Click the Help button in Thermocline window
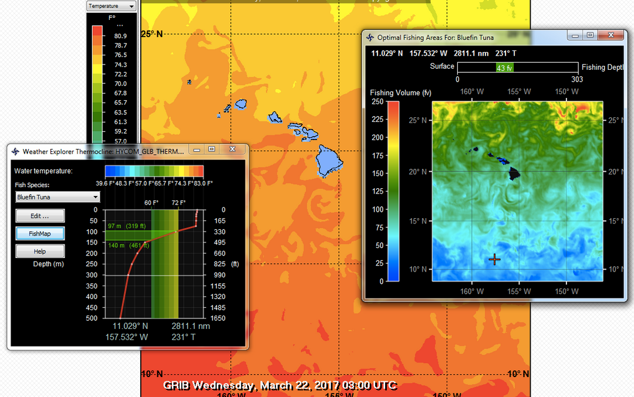The width and height of the screenshot is (634, 397). 40,252
